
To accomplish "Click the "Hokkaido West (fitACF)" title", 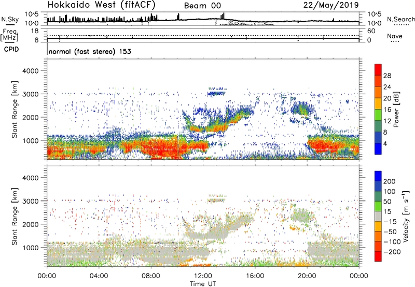I will (x=101, y=5).
